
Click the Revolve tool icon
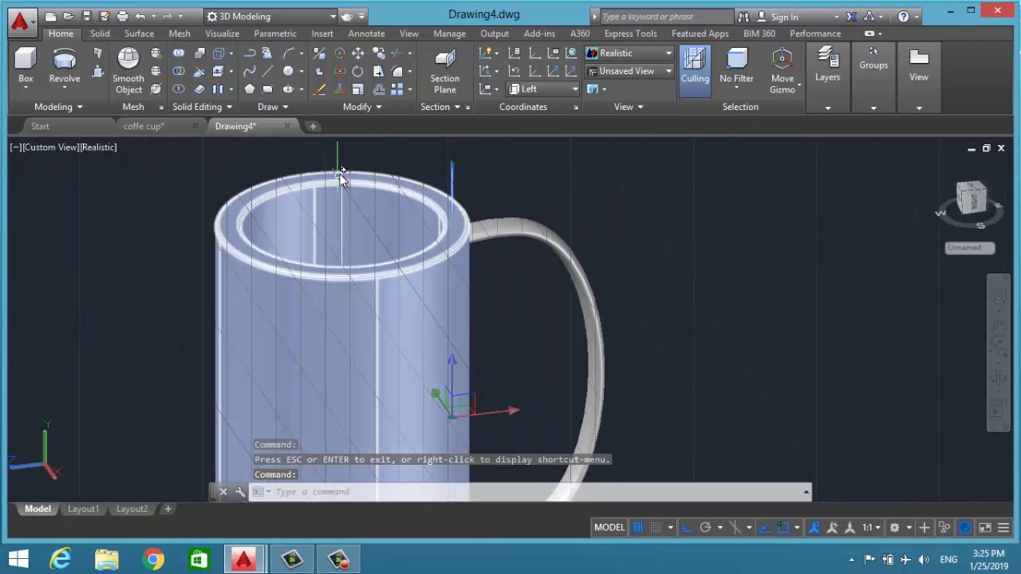(65, 65)
